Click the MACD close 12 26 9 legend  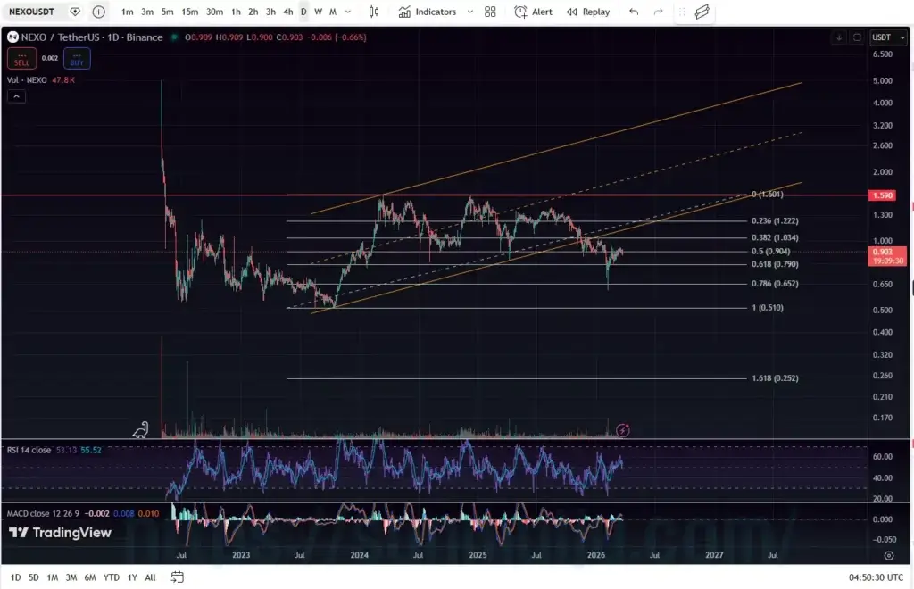(43, 513)
